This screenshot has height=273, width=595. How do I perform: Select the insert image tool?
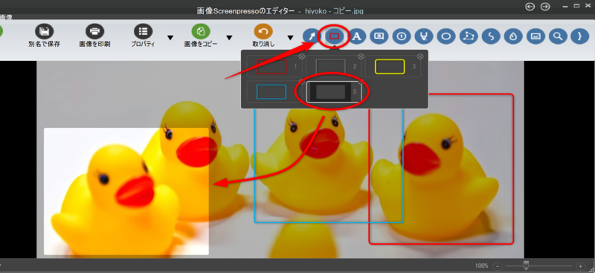click(535, 36)
